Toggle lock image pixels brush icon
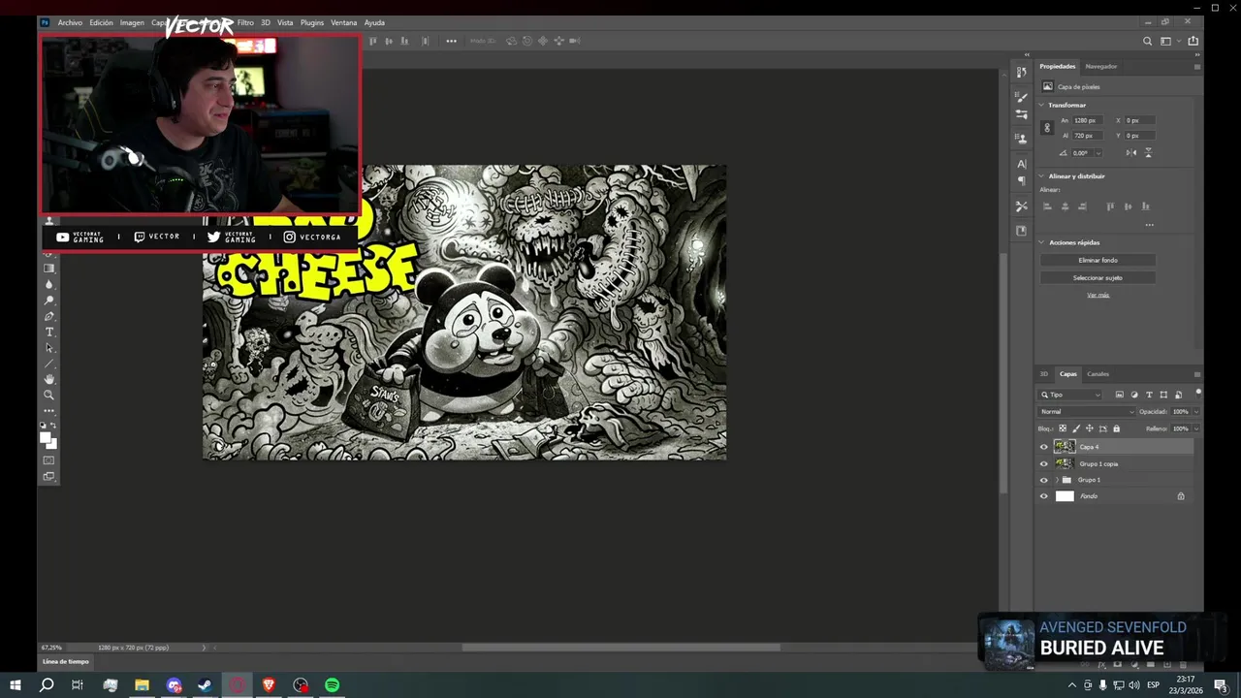 point(1076,428)
